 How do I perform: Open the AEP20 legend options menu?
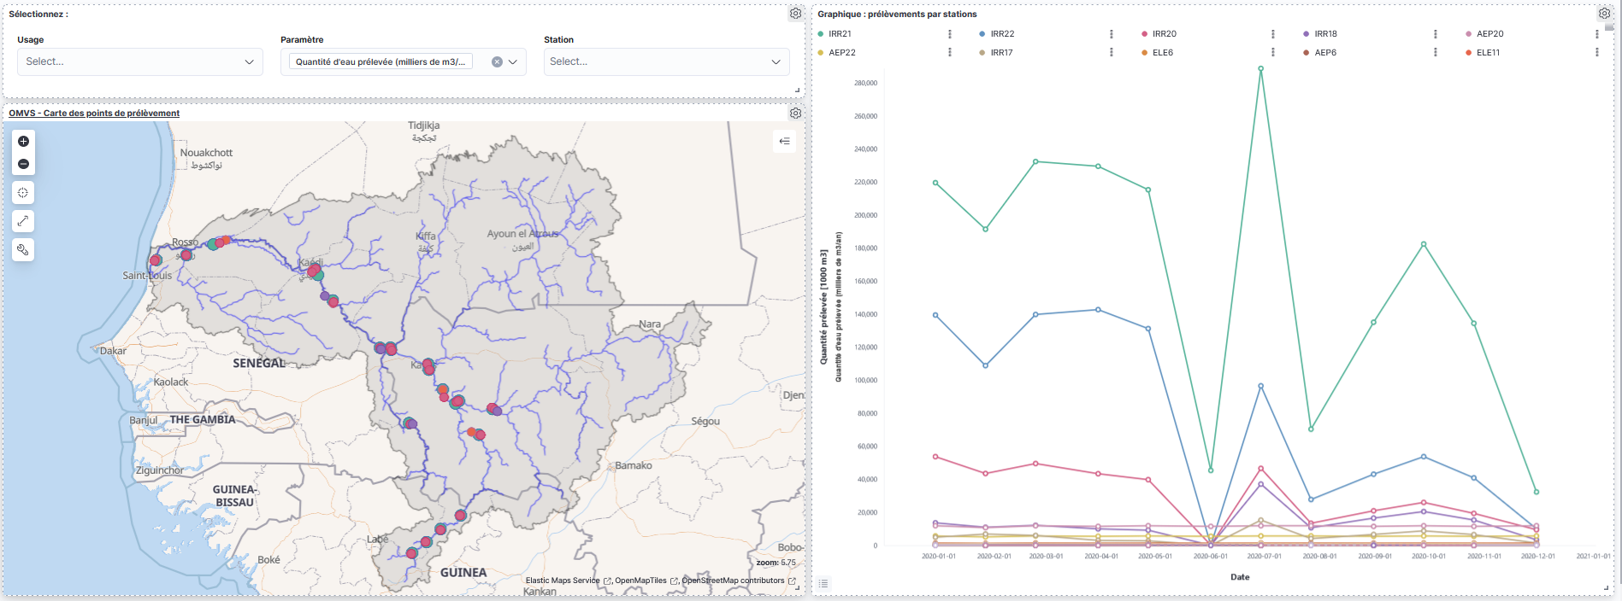(1596, 34)
